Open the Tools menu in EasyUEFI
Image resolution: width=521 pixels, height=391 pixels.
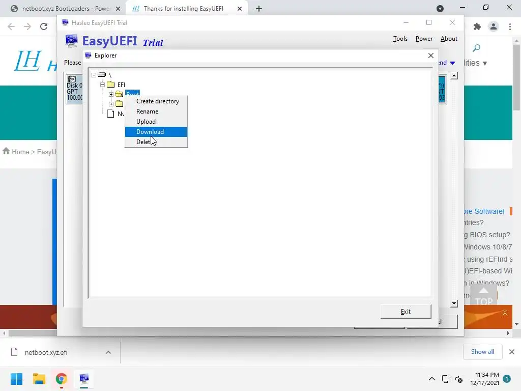400,39
